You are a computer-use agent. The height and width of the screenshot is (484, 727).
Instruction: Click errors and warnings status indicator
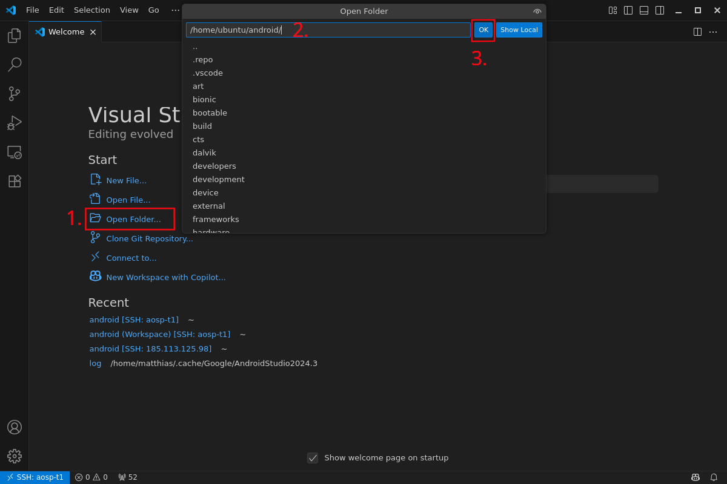pos(91,477)
